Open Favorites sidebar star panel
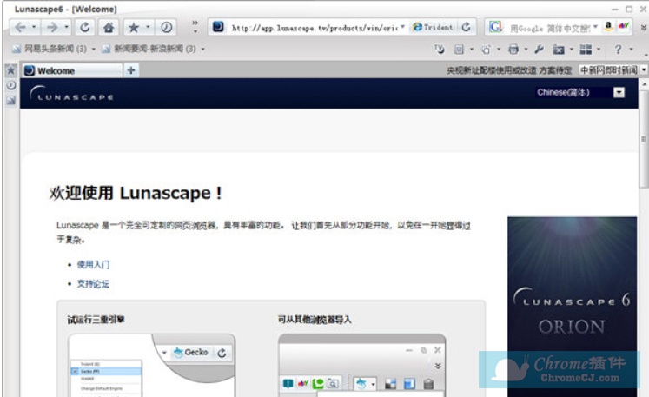This screenshot has width=649, height=397. pyautogui.click(x=10, y=70)
